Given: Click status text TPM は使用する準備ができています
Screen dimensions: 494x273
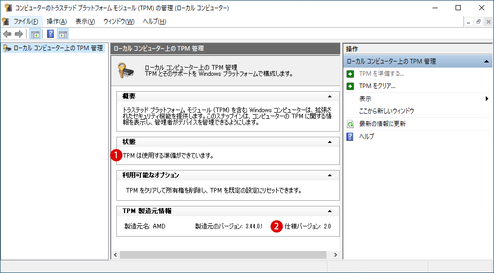Looking at the screenshot, I should click(168, 156).
